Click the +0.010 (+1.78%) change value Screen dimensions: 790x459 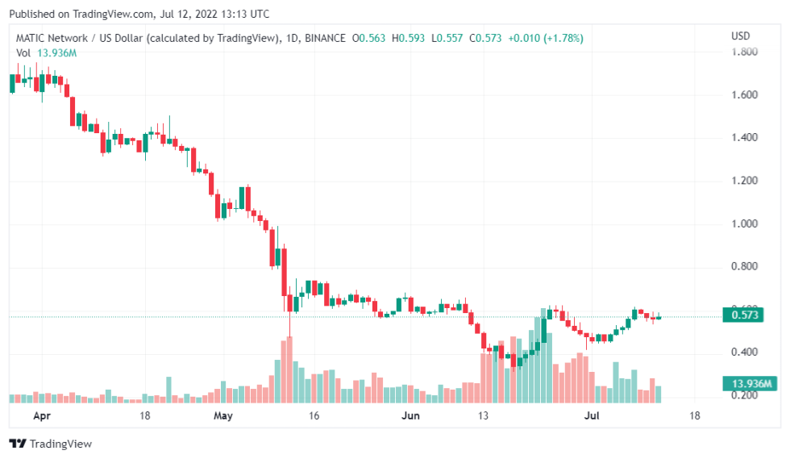(546, 39)
